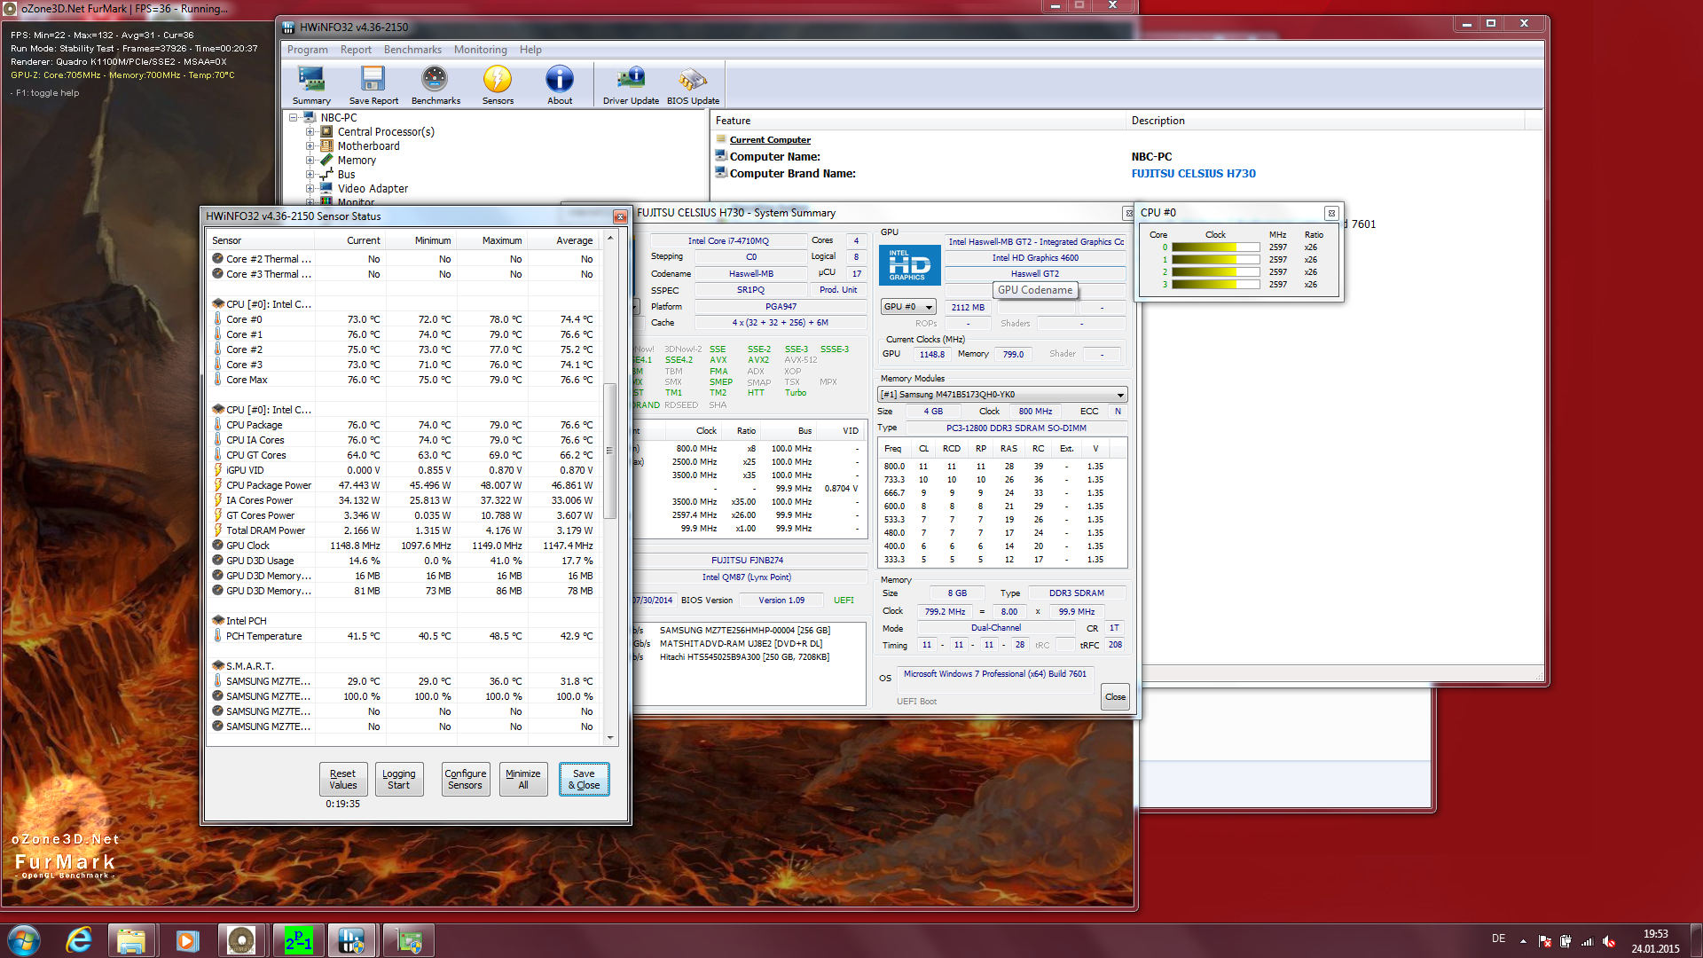Click the Core 2 clock bar
The image size is (1703, 958).
(x=1215, y=272)
